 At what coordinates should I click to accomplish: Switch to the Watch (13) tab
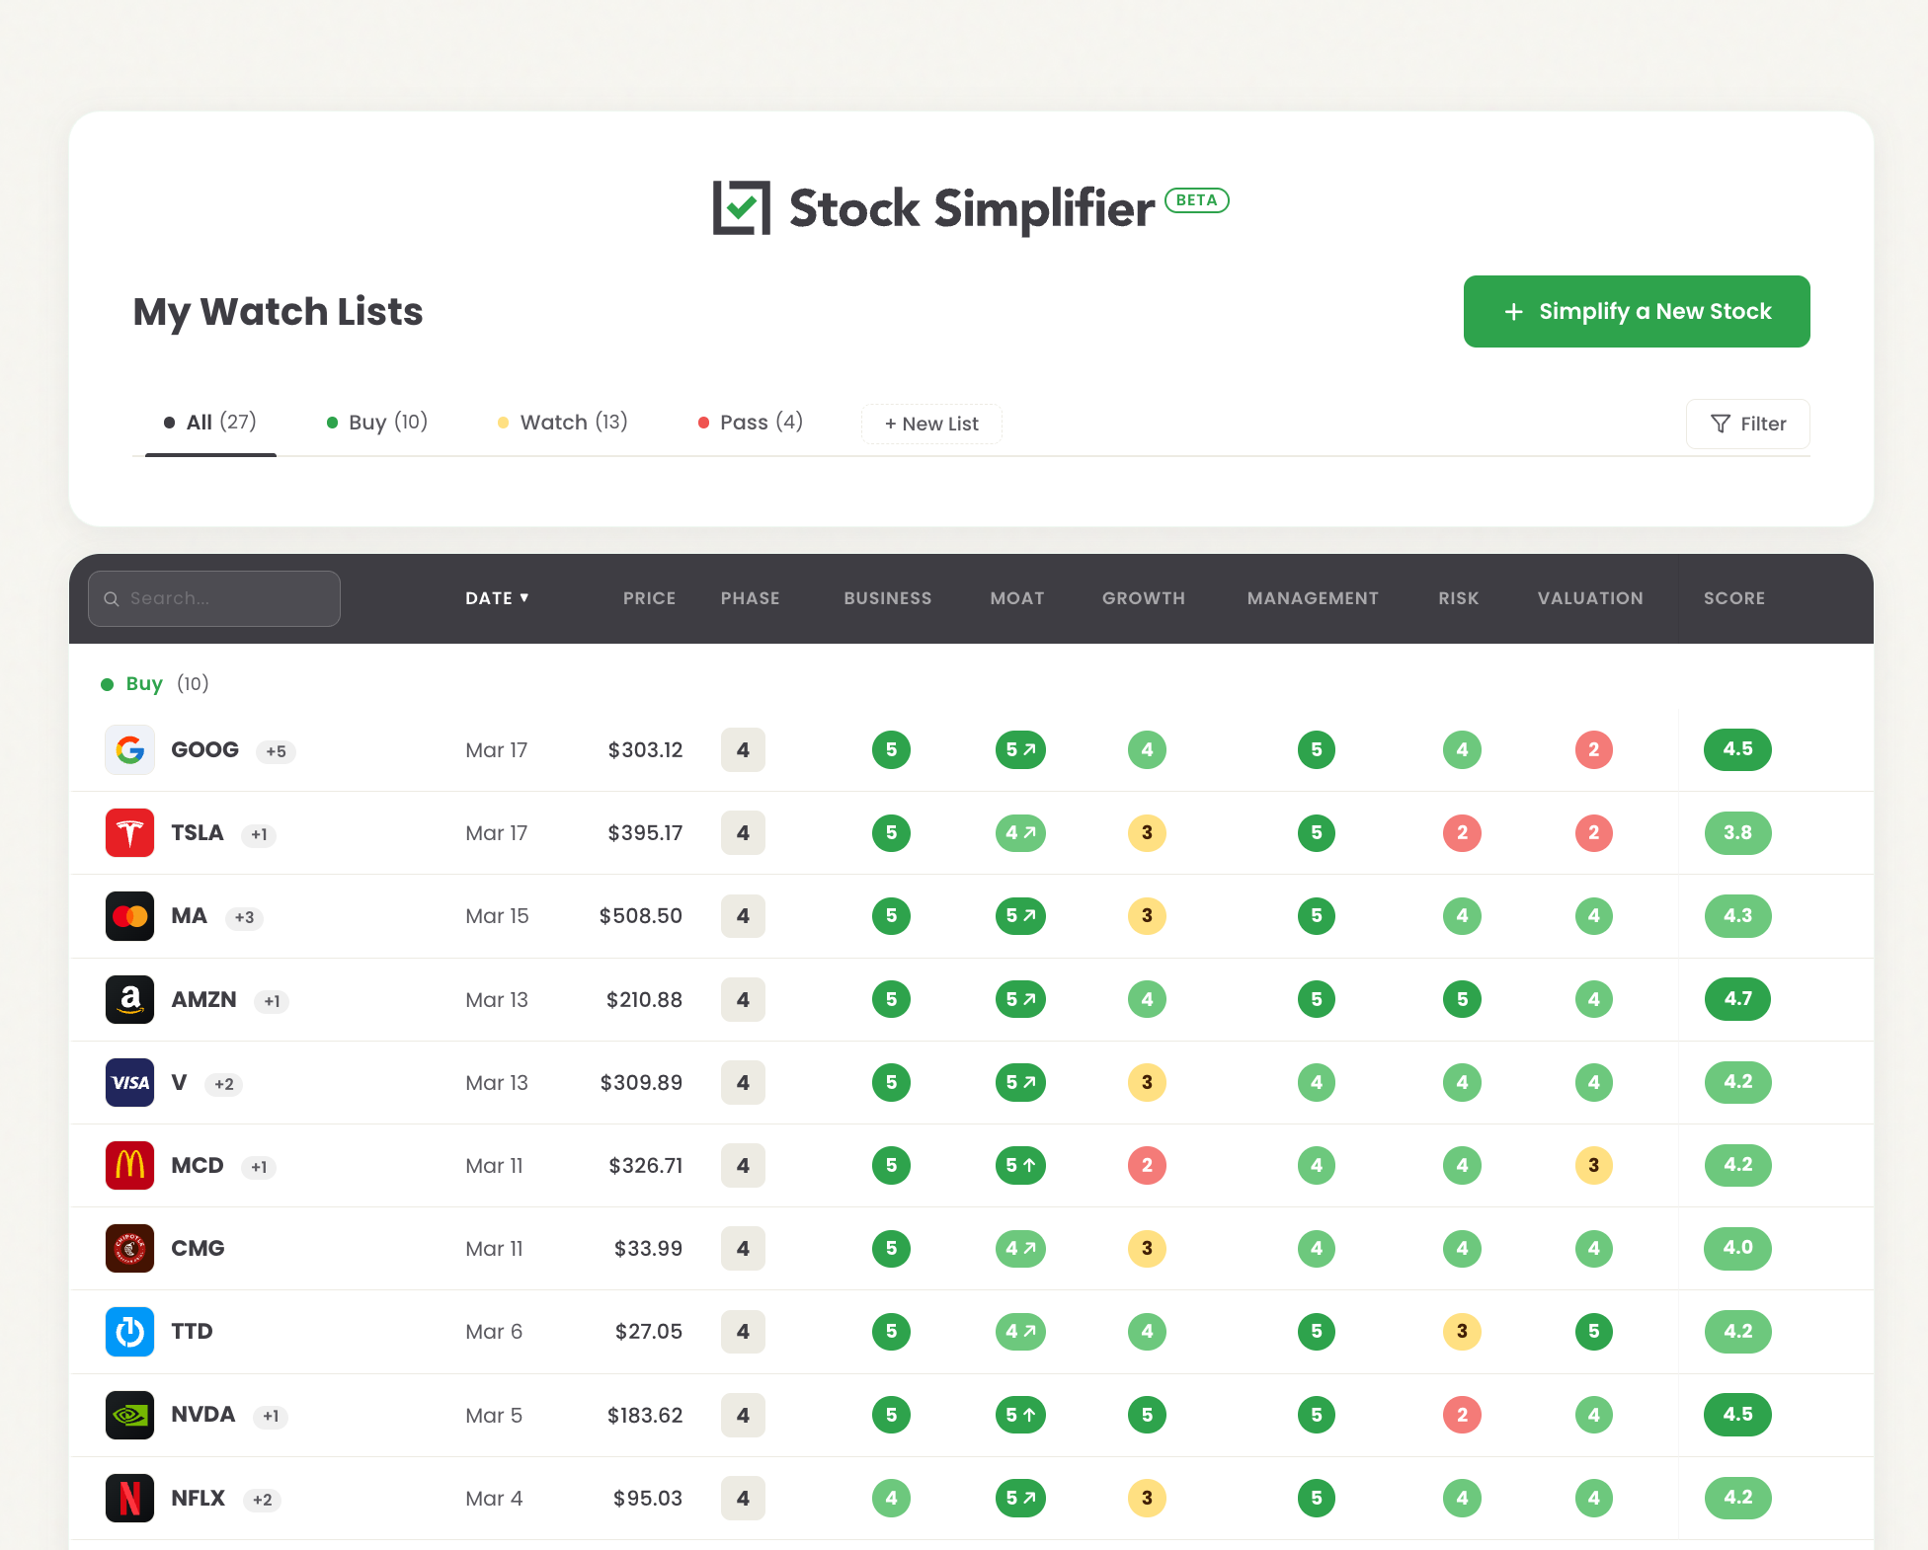tap(563, 422)
